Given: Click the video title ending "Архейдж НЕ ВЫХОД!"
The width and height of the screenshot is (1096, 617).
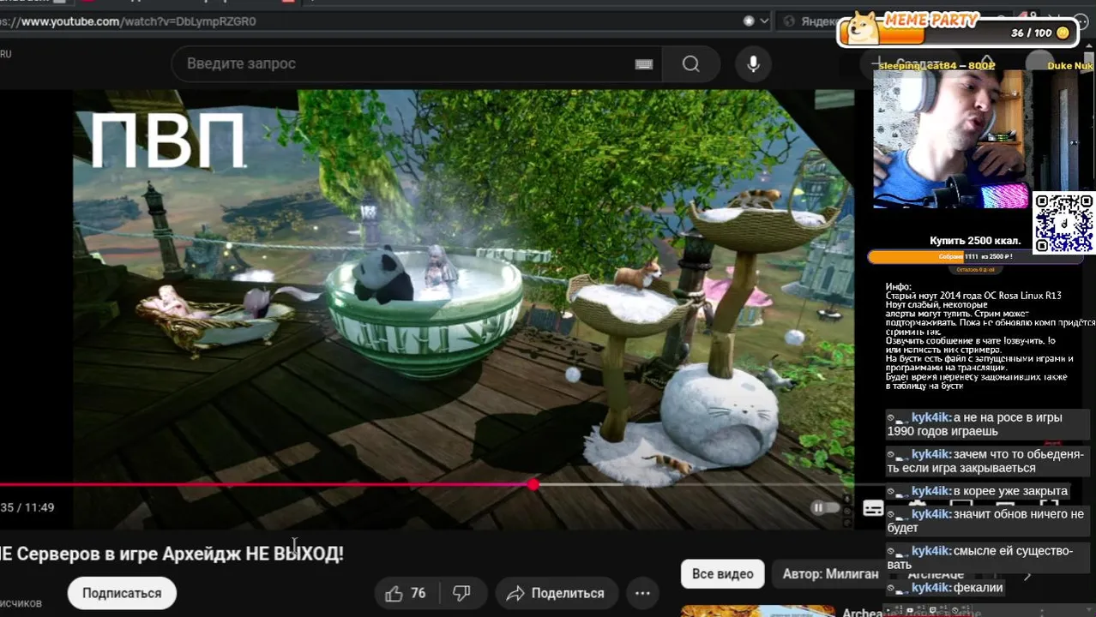Looking at the screenshot, I should coord(172,554).
